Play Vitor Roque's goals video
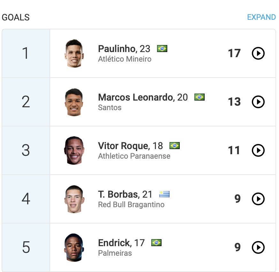 coord(258,150)
